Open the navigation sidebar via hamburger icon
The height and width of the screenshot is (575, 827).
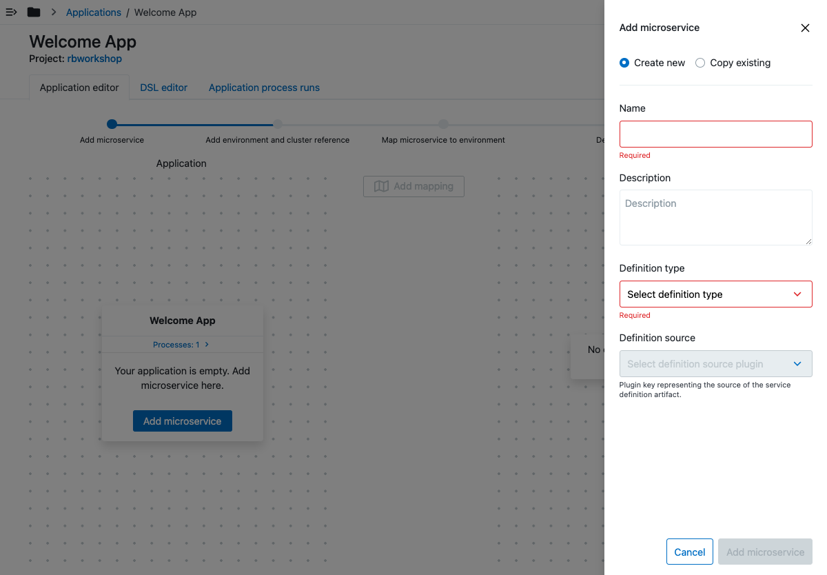10,12
